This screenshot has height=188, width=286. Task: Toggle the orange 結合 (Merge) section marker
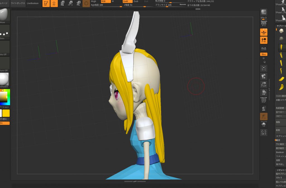[275, 140]
